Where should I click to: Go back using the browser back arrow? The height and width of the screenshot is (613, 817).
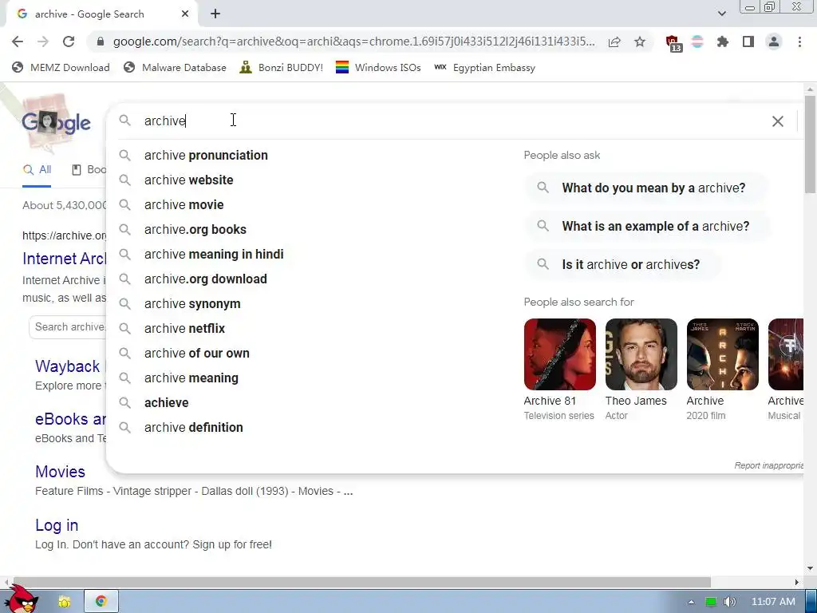click(x=18, y=42)
